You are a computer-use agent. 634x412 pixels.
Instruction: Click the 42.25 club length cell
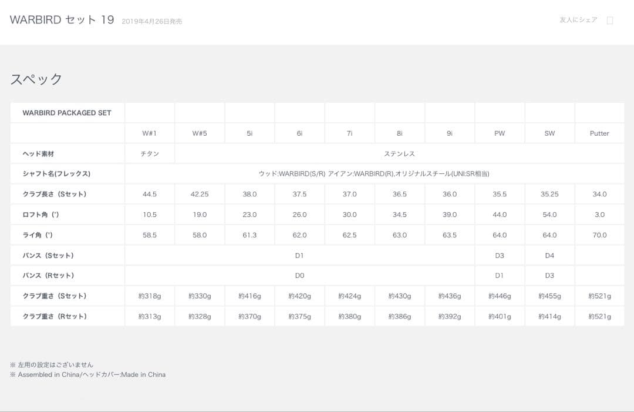200,195
